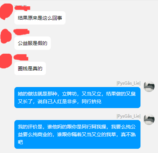Open PysGås_Lie avatar beside 她的做法 message
Image resolution: width=158 pixels, height=153 pixels.
click(149, 86)
